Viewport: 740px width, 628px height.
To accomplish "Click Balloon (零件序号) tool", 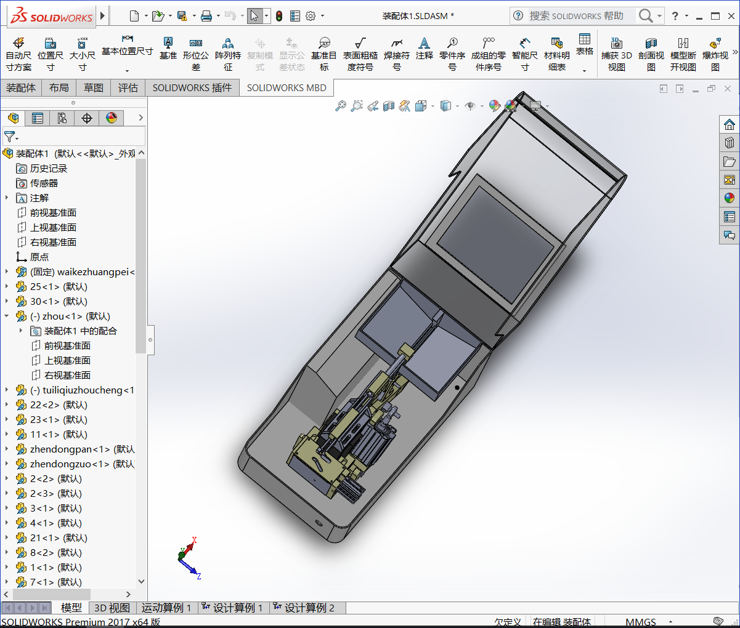I will [452, 54].
